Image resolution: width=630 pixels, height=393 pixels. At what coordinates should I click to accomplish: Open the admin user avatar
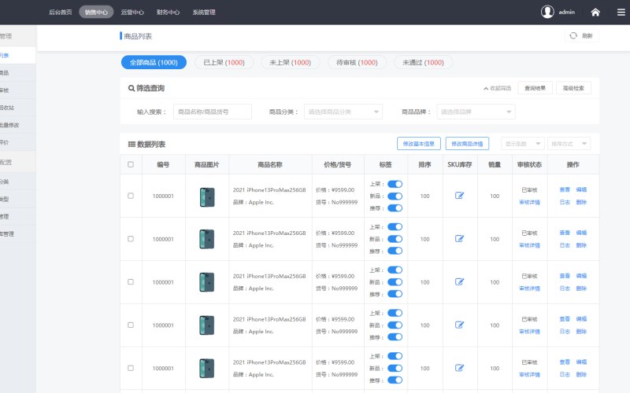point(547,12)
